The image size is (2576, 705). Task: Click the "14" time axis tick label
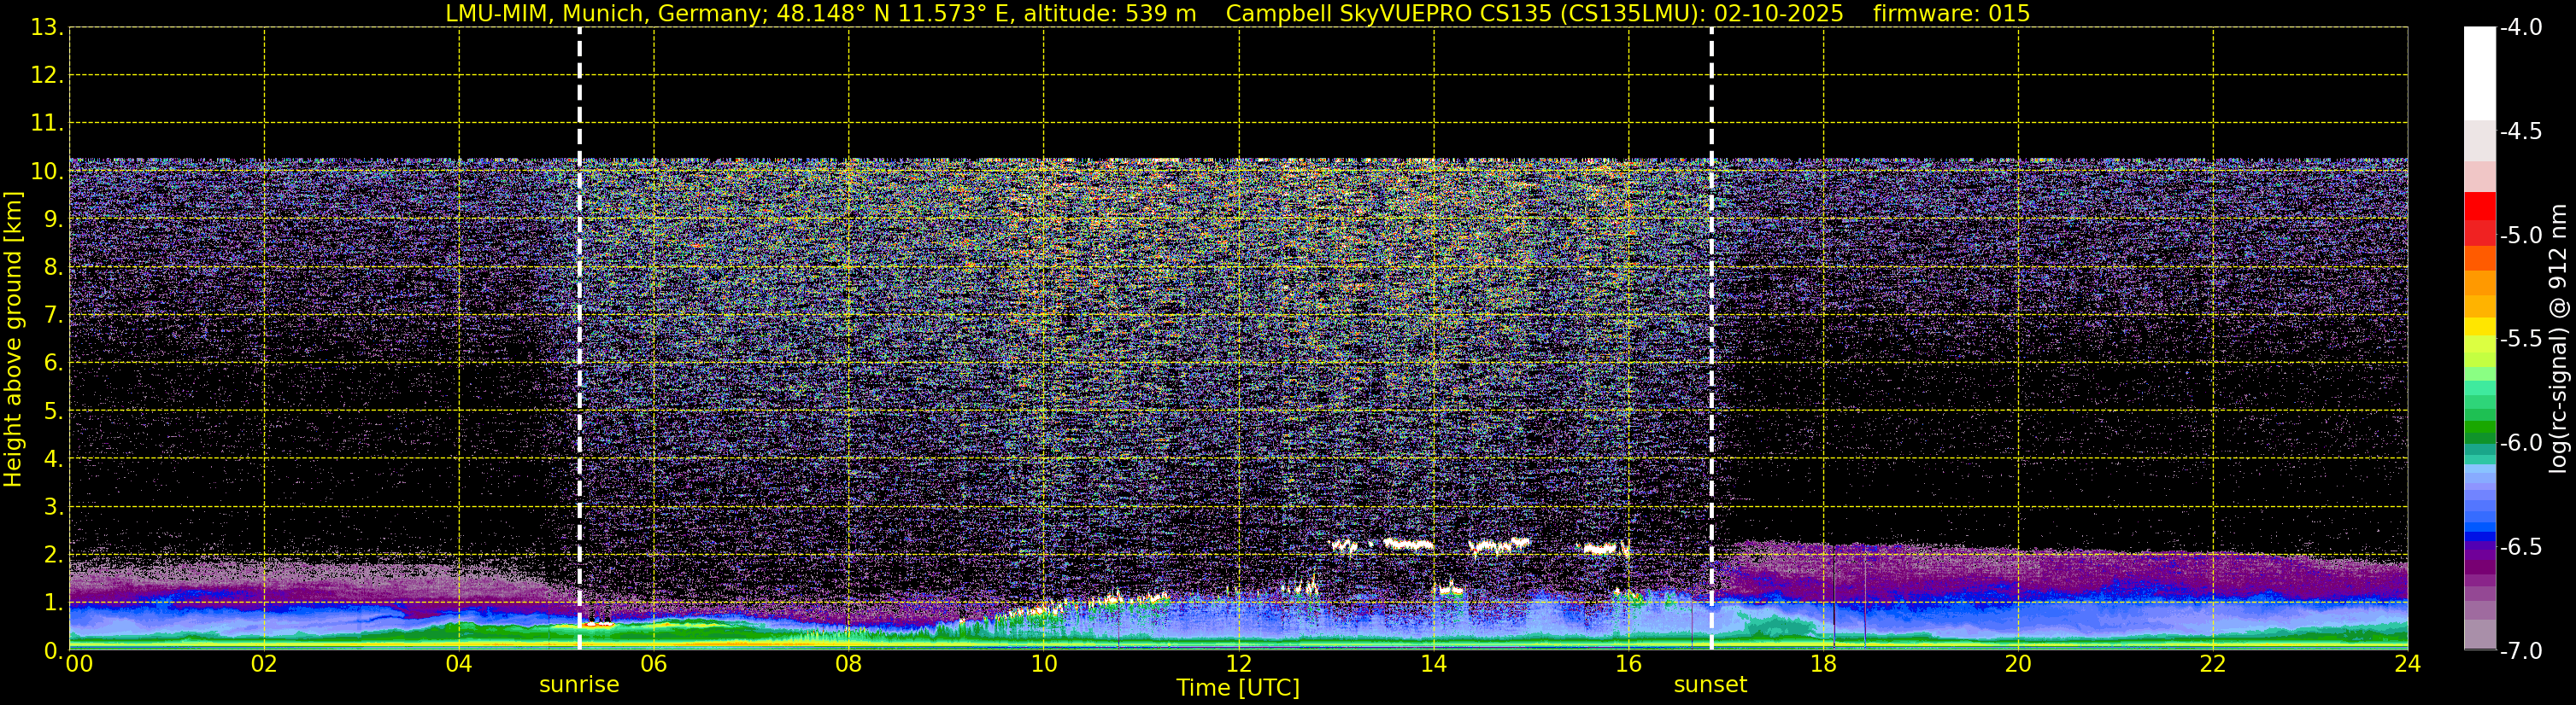[1434, 664]
